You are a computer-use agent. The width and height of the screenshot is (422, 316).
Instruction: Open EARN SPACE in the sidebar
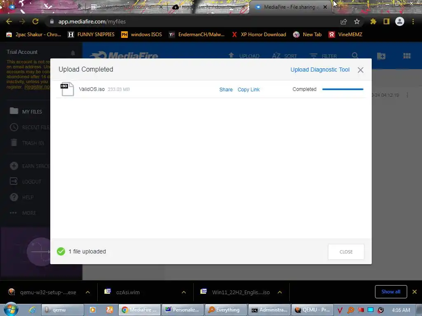pos(30,166)
